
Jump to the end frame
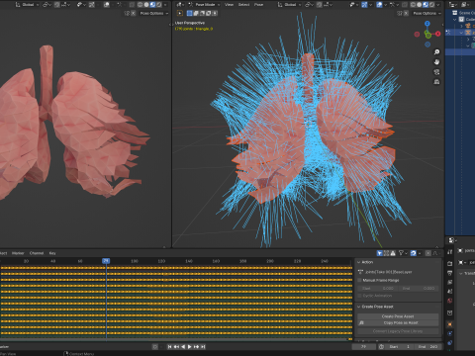[203, 347]
